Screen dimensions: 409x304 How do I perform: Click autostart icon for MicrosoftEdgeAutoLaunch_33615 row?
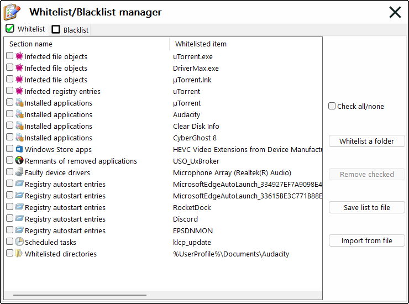(19, 195)
